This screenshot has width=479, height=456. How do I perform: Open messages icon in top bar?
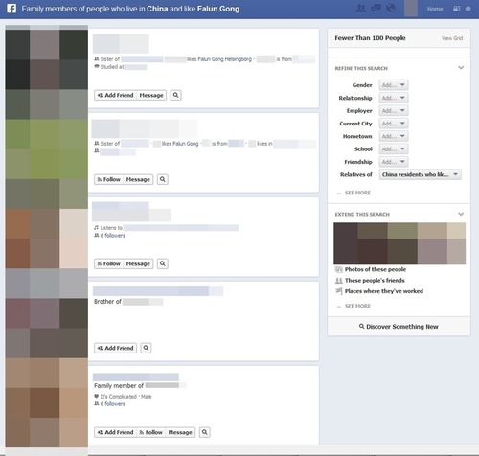click(376, 9)
